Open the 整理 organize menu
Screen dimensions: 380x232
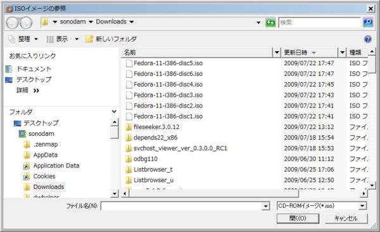coord(23,39)
